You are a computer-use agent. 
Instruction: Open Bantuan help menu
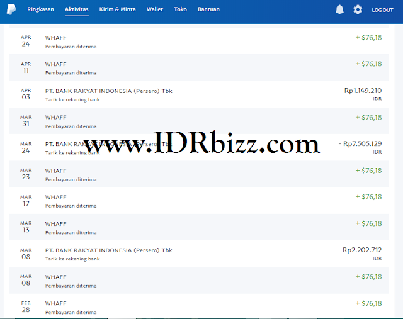(208, 9)
